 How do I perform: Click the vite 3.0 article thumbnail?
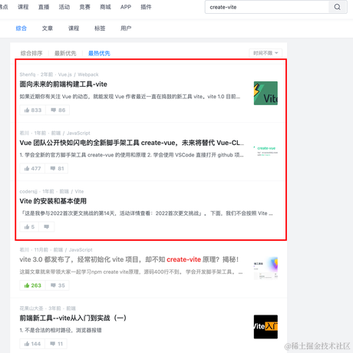click(266, 268)
